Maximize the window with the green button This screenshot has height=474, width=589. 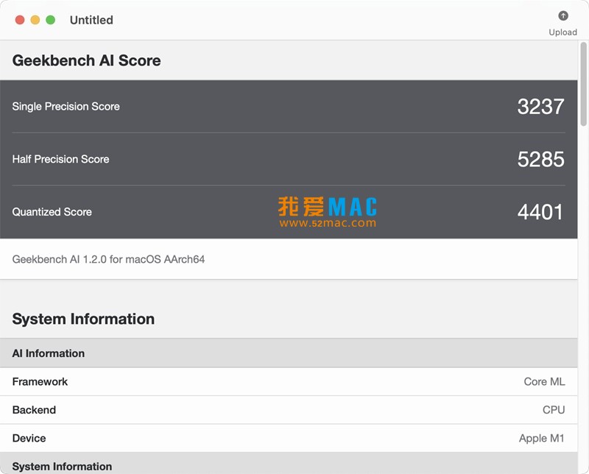click(x=50, y=20)
